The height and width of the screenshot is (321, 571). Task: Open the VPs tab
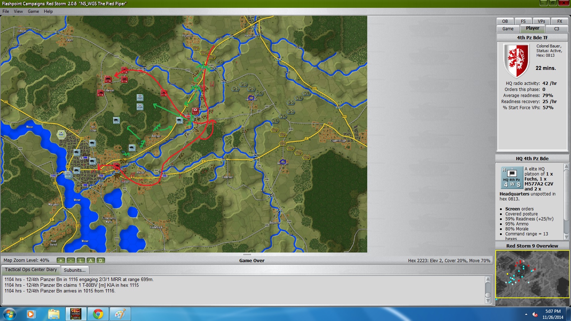point(541,21)
